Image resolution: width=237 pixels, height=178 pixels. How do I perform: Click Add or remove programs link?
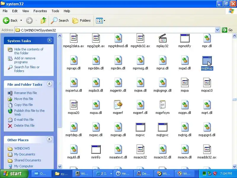click(x=25, y=60)
